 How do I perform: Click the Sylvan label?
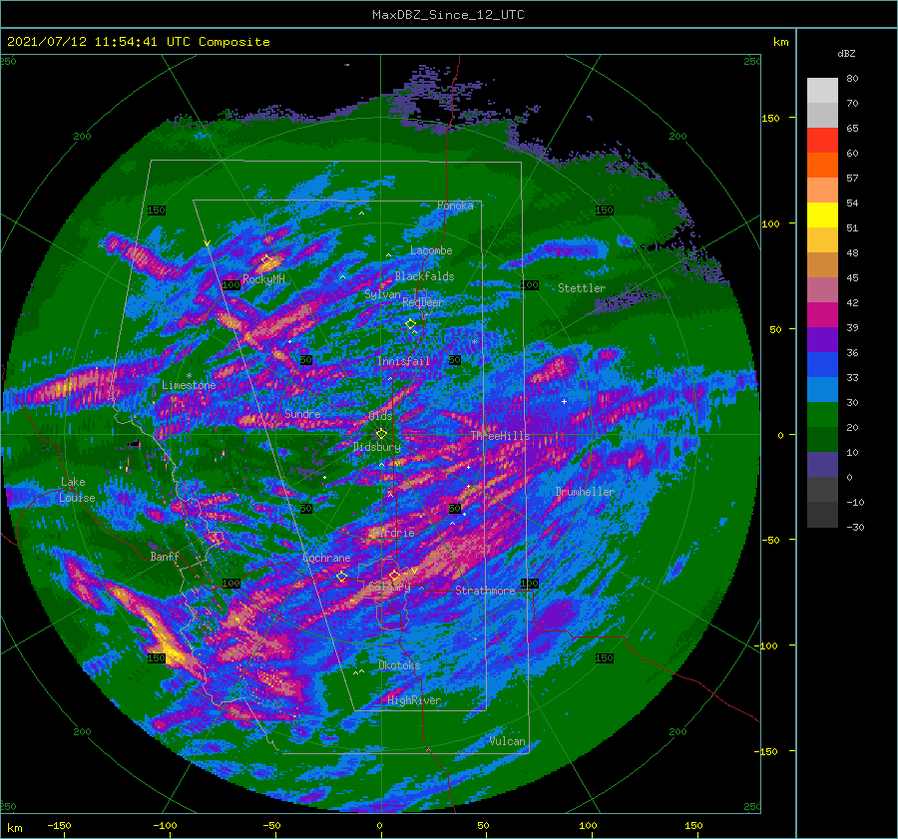382,294
